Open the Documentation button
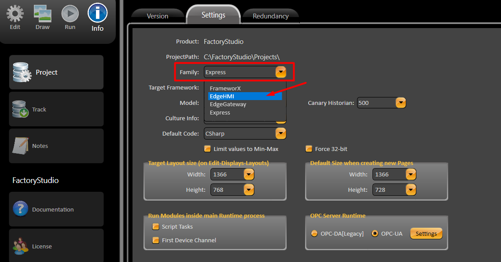The height and width of the screenshot is (262, 501). (x=56, y=209)
